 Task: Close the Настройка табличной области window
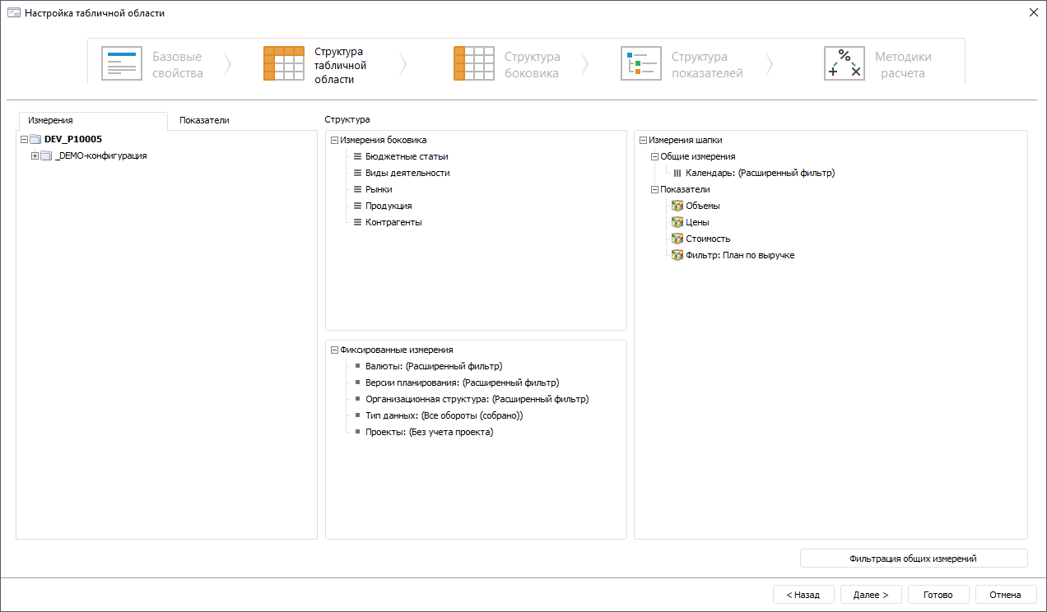click(1033, 12)
